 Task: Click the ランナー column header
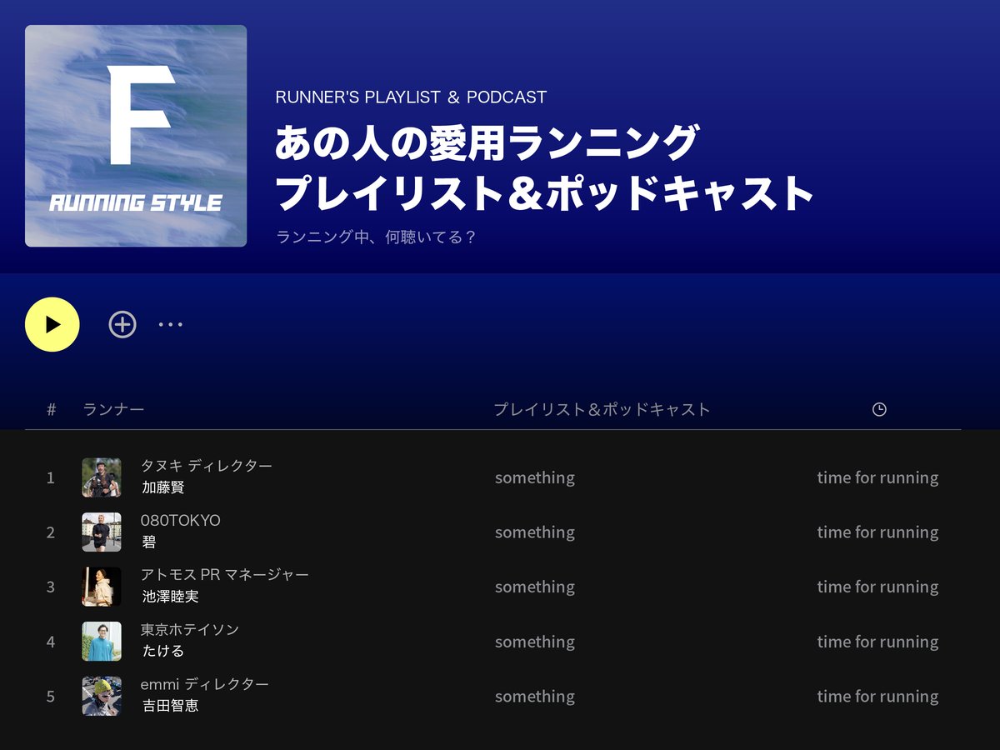(x=111, y=409)
